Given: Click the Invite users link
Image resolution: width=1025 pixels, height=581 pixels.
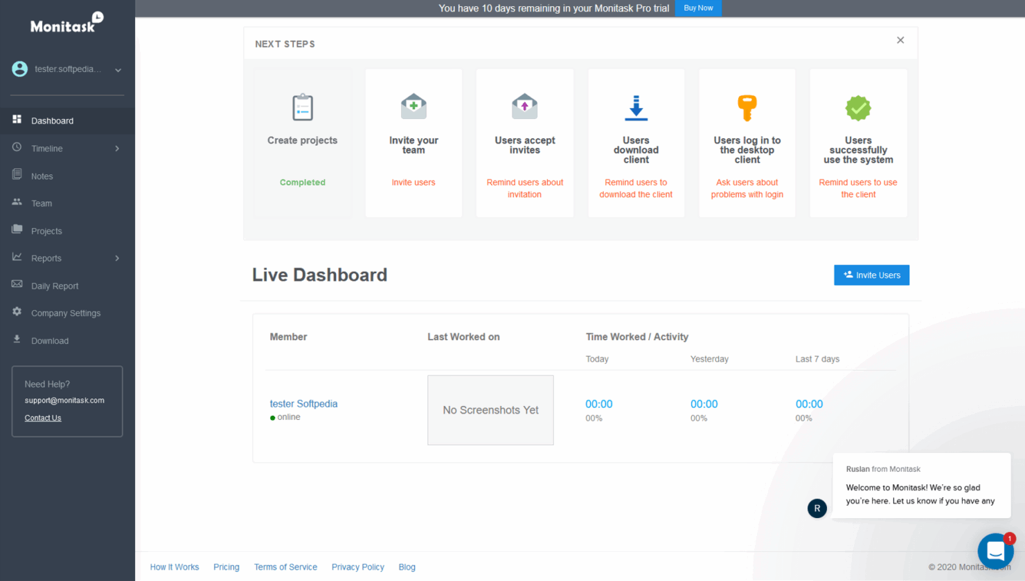Looking at the screenshot, I should pyautogui.click(x=413, y=183).
